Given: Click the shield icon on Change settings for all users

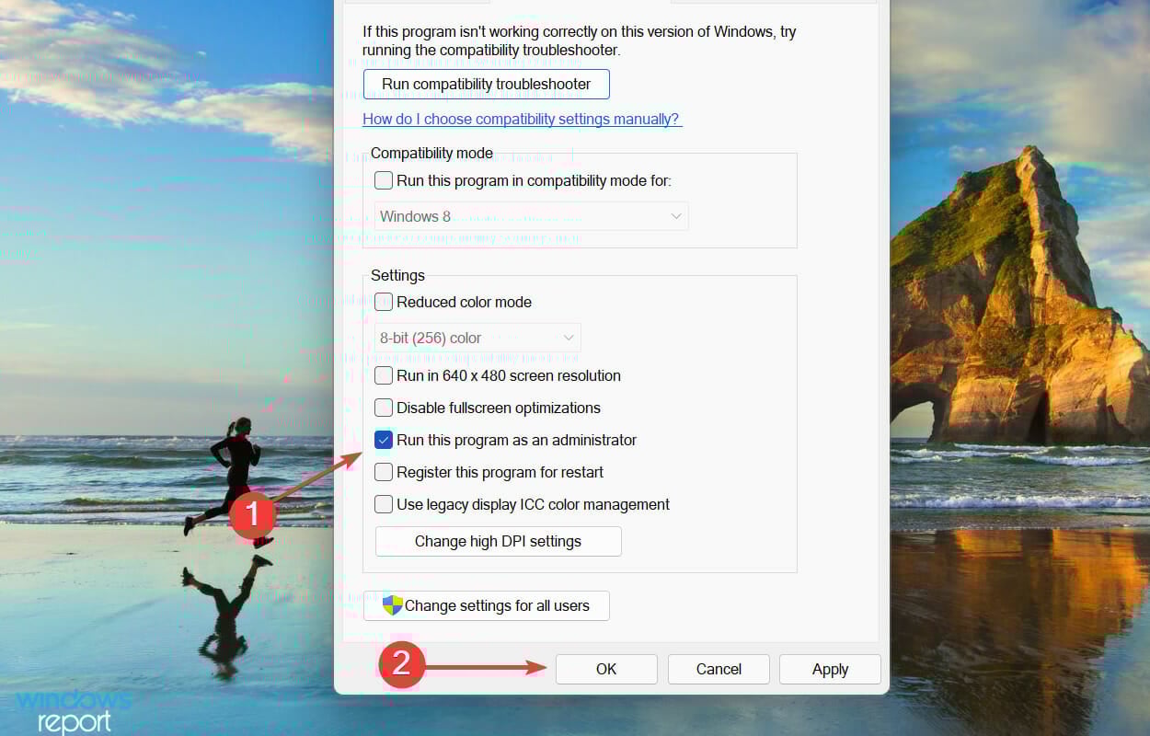Looking at the screenshot, I should point(393,605).
